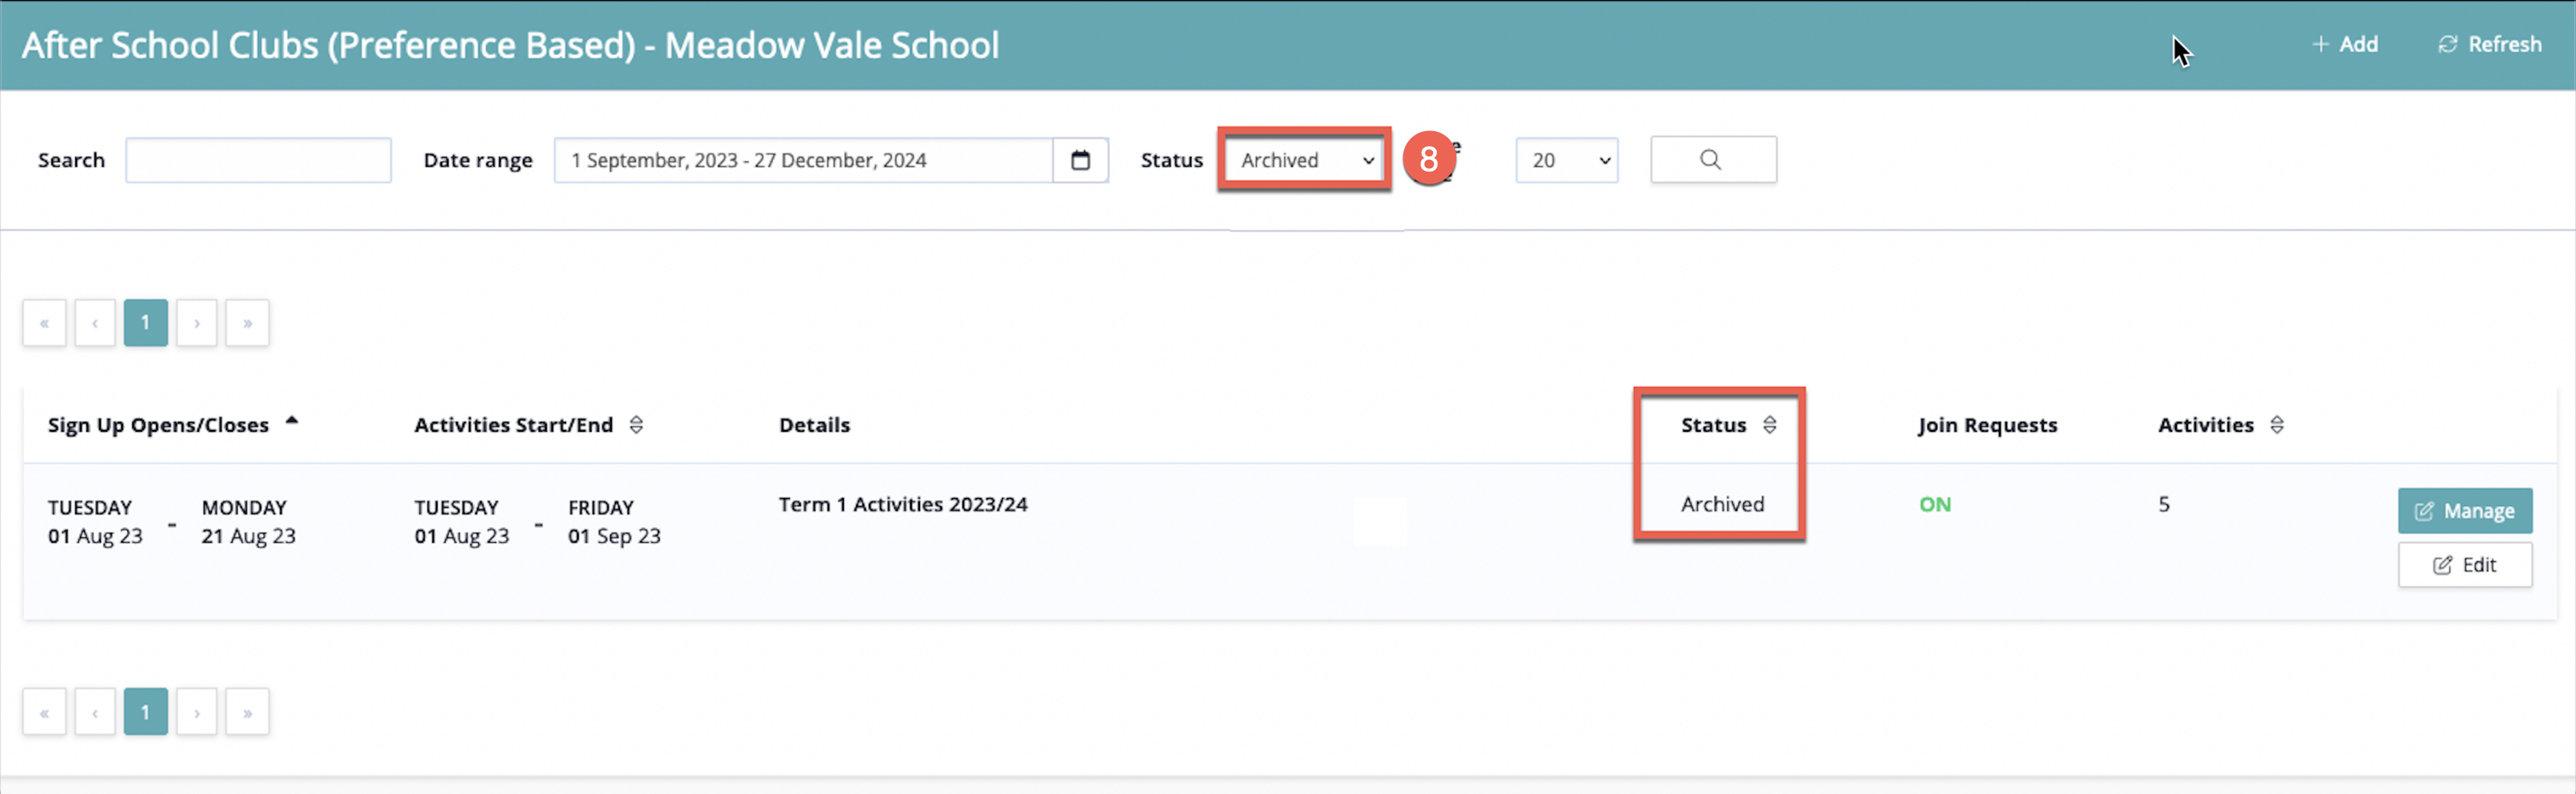Select page 1 in bottom pagination

click(x=146, y=712)
